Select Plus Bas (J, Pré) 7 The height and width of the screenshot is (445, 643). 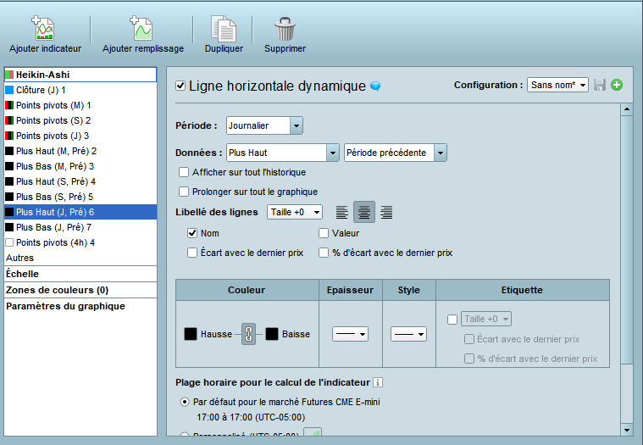point(80,227)
